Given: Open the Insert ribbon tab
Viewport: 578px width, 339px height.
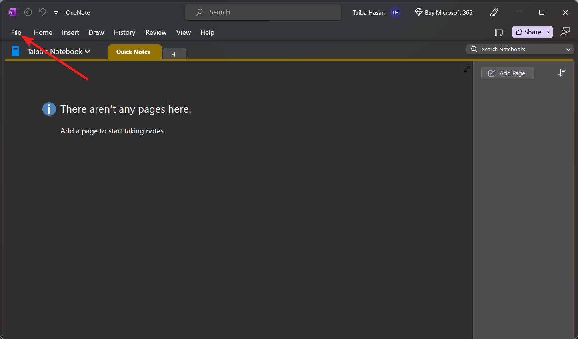Looking at the screenshot, I should click(x=70, y=32).
